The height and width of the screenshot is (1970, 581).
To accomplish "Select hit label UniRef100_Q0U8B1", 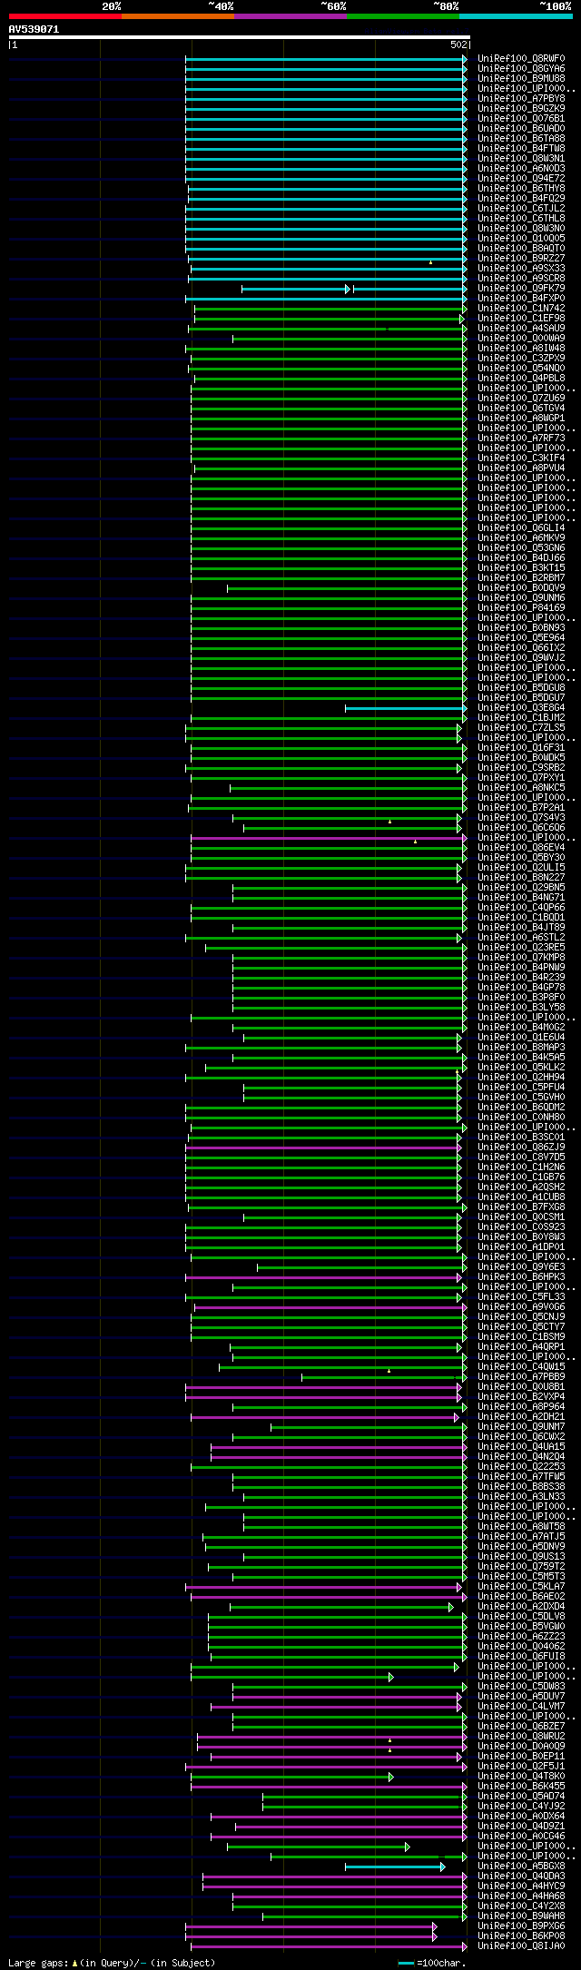I will coord(521,1387).
